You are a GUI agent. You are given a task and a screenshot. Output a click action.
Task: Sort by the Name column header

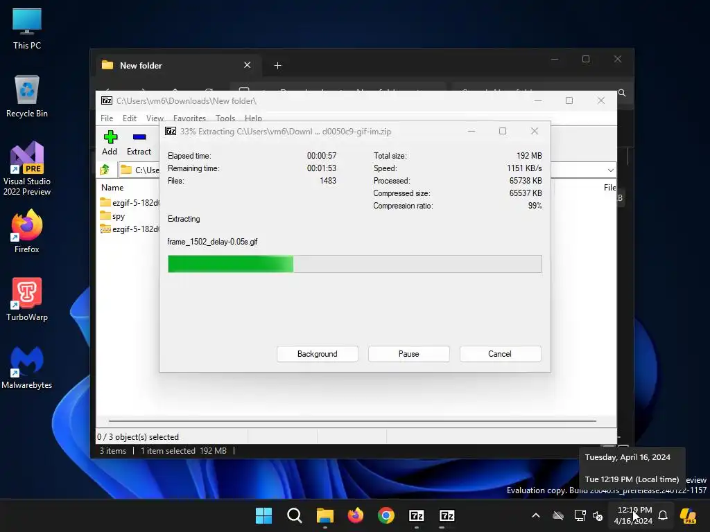[112, 187]
